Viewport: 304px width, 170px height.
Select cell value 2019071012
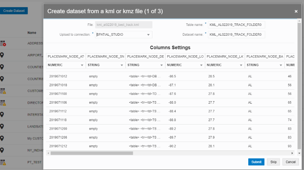[58, 76]
